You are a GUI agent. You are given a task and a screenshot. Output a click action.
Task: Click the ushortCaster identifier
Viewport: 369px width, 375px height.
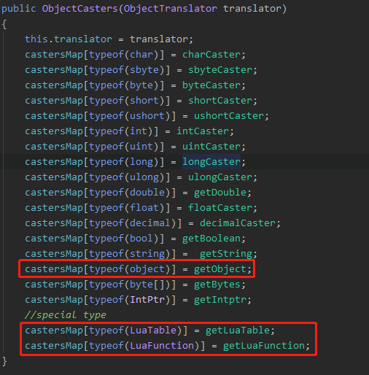click(x=229, y=116)
